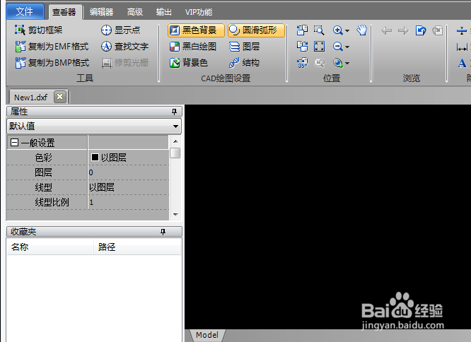The height and width of the screenshot is (342, 471).
Task: Click the fit to window icon
Action: (319, 47)
